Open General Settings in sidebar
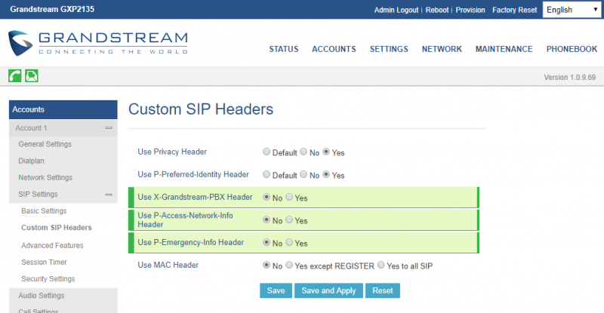604x313 pixels. [45, 144]
